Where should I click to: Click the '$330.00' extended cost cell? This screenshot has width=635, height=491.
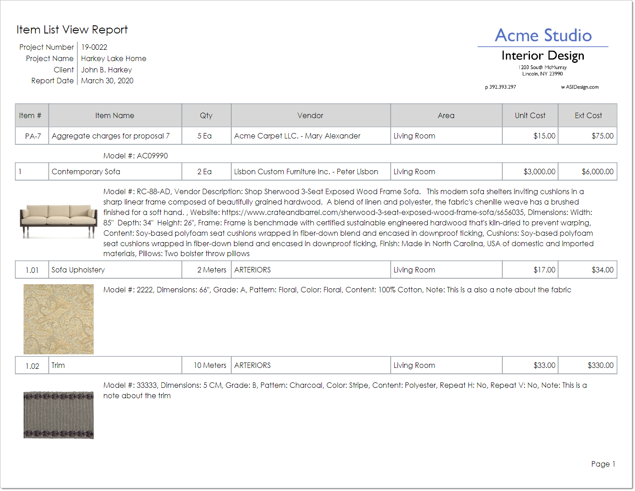coord(588,365)
